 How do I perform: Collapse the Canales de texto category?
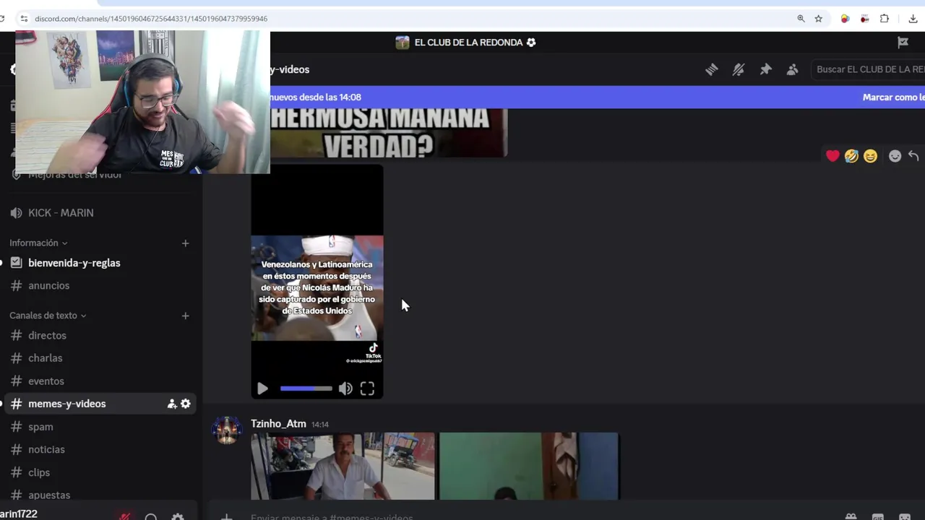(x=48, y=316)
